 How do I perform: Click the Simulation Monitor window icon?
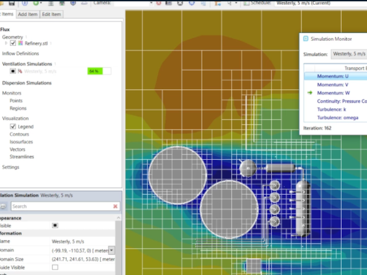[306, 38]
